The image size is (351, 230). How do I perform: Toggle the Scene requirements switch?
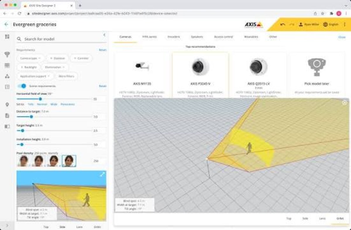click(x=22, y=86)
